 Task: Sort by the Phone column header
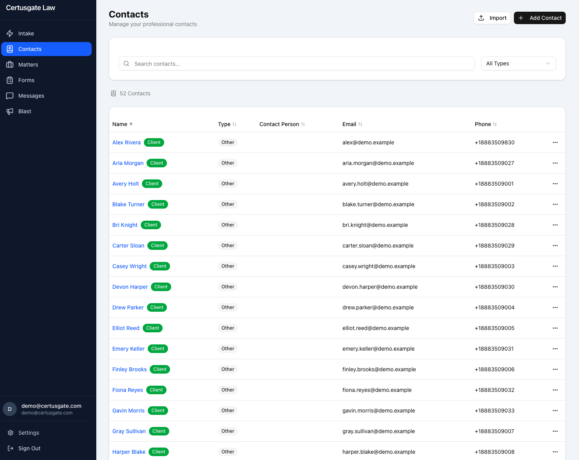pos(485,124)
